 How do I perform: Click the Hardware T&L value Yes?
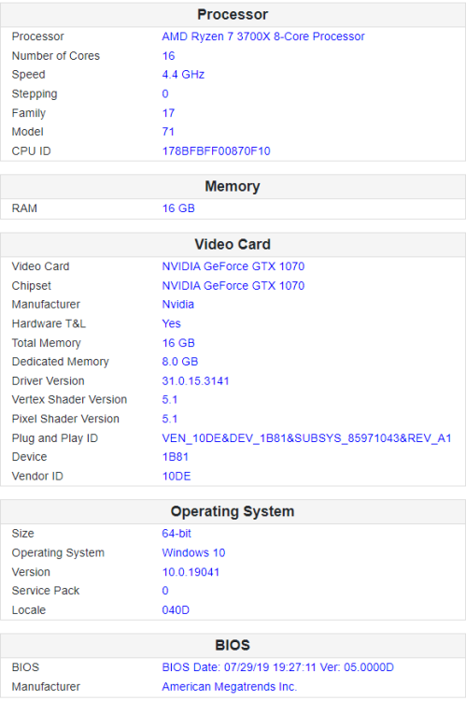coord(172,323)
